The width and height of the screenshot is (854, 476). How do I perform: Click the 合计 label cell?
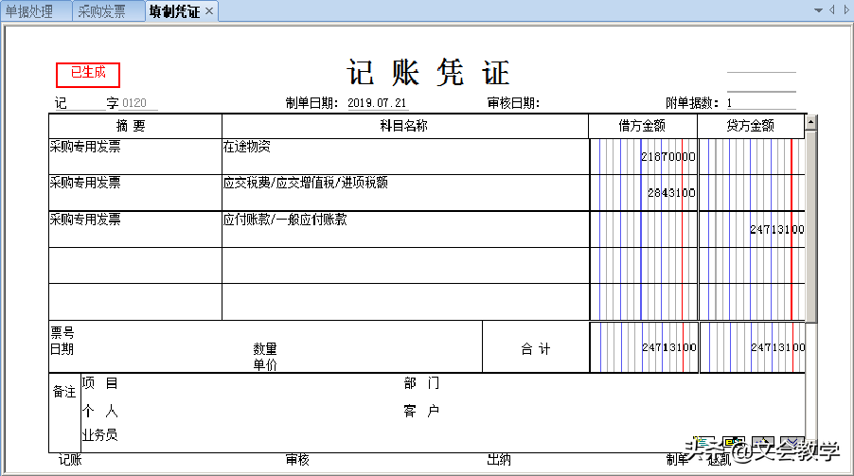pyautogui.click(x=536, y=347)
